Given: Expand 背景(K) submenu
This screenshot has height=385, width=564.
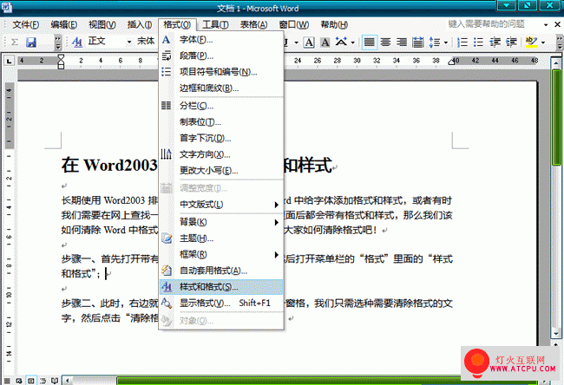Looking at the screenshot, I should coord(221,222).
